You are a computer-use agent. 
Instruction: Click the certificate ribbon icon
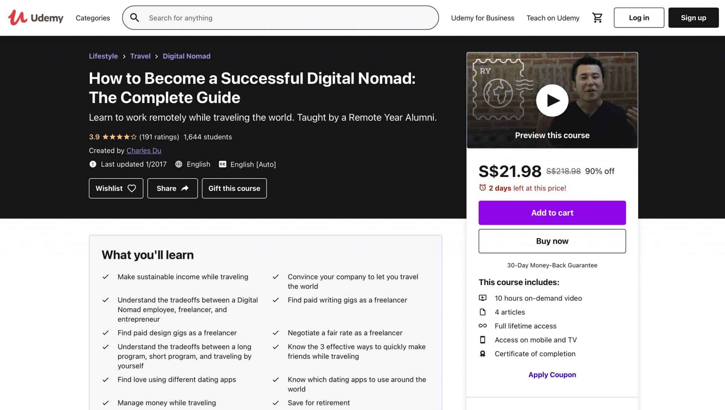tap(483, 354)
